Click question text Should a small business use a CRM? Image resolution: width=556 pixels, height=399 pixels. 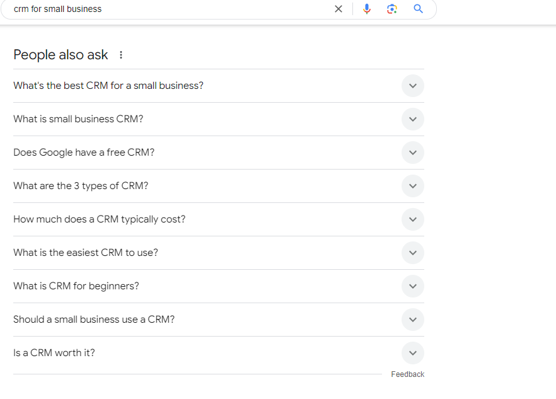(94, 319)
